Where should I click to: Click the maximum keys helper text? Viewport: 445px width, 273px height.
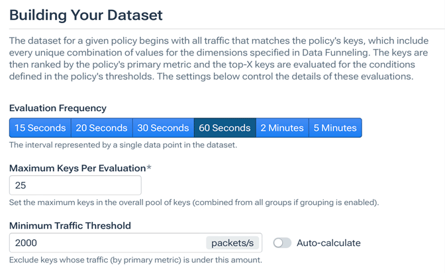[x=194, y=202]
